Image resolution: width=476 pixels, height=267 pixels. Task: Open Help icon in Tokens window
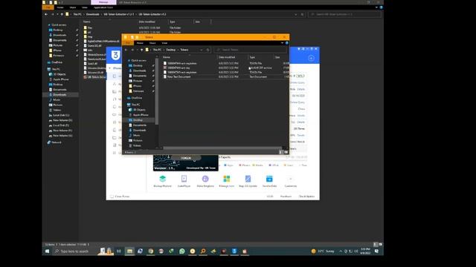(x=286, y=43)
